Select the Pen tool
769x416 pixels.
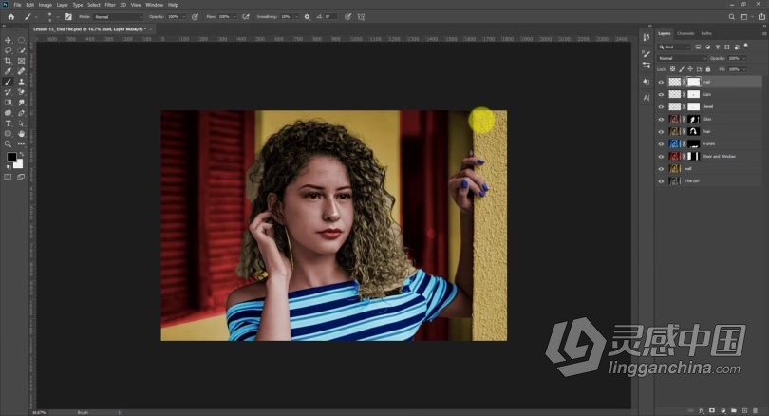[22, 113]
